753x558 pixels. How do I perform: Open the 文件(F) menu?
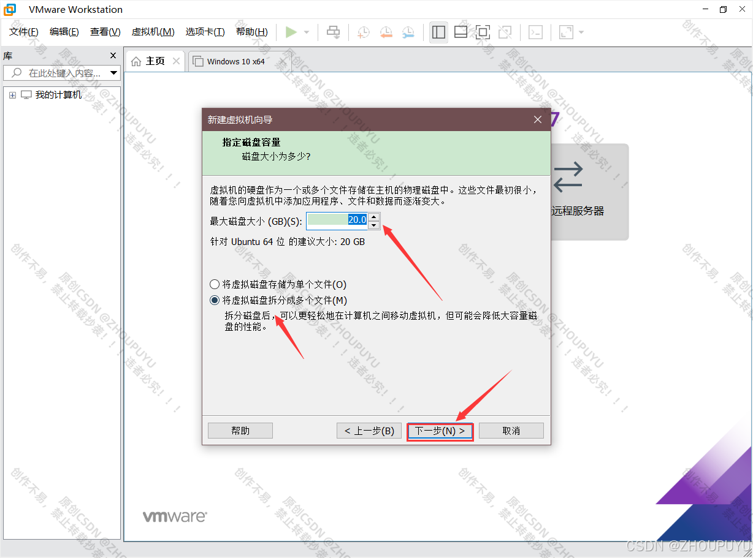pyautogui.click(x=24, y=32)
